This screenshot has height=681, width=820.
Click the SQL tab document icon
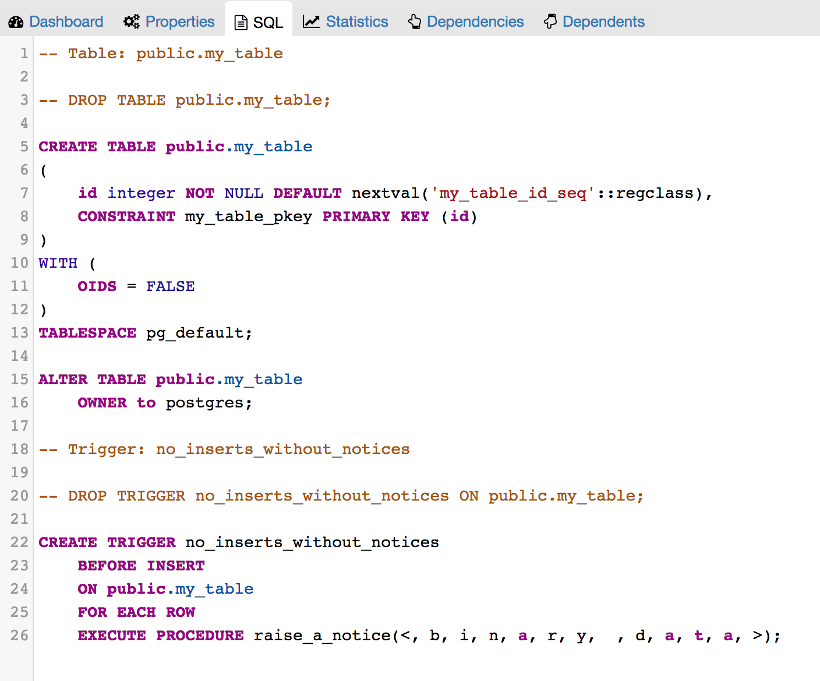[x=241, y=23]
